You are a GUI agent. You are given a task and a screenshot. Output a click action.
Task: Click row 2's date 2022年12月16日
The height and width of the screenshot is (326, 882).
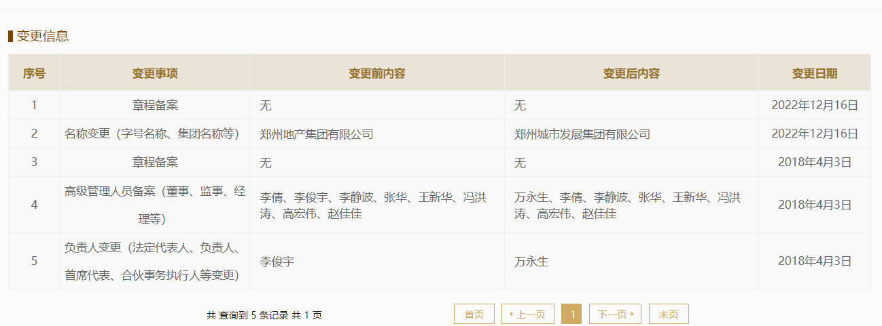[815, 134]
